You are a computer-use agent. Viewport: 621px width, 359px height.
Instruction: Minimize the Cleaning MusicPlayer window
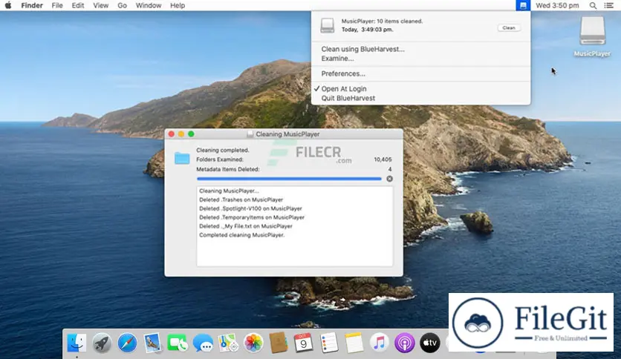click(181, 134)
